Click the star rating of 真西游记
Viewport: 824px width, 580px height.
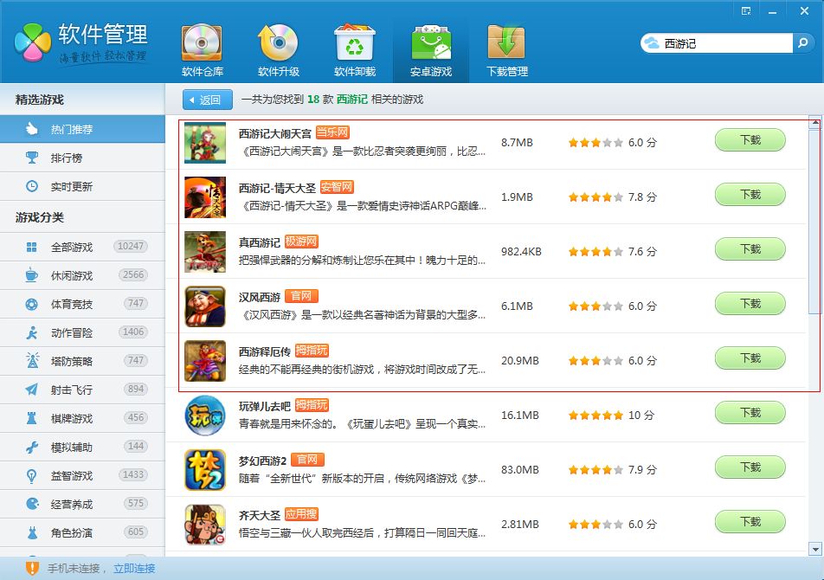coord(595,252)
